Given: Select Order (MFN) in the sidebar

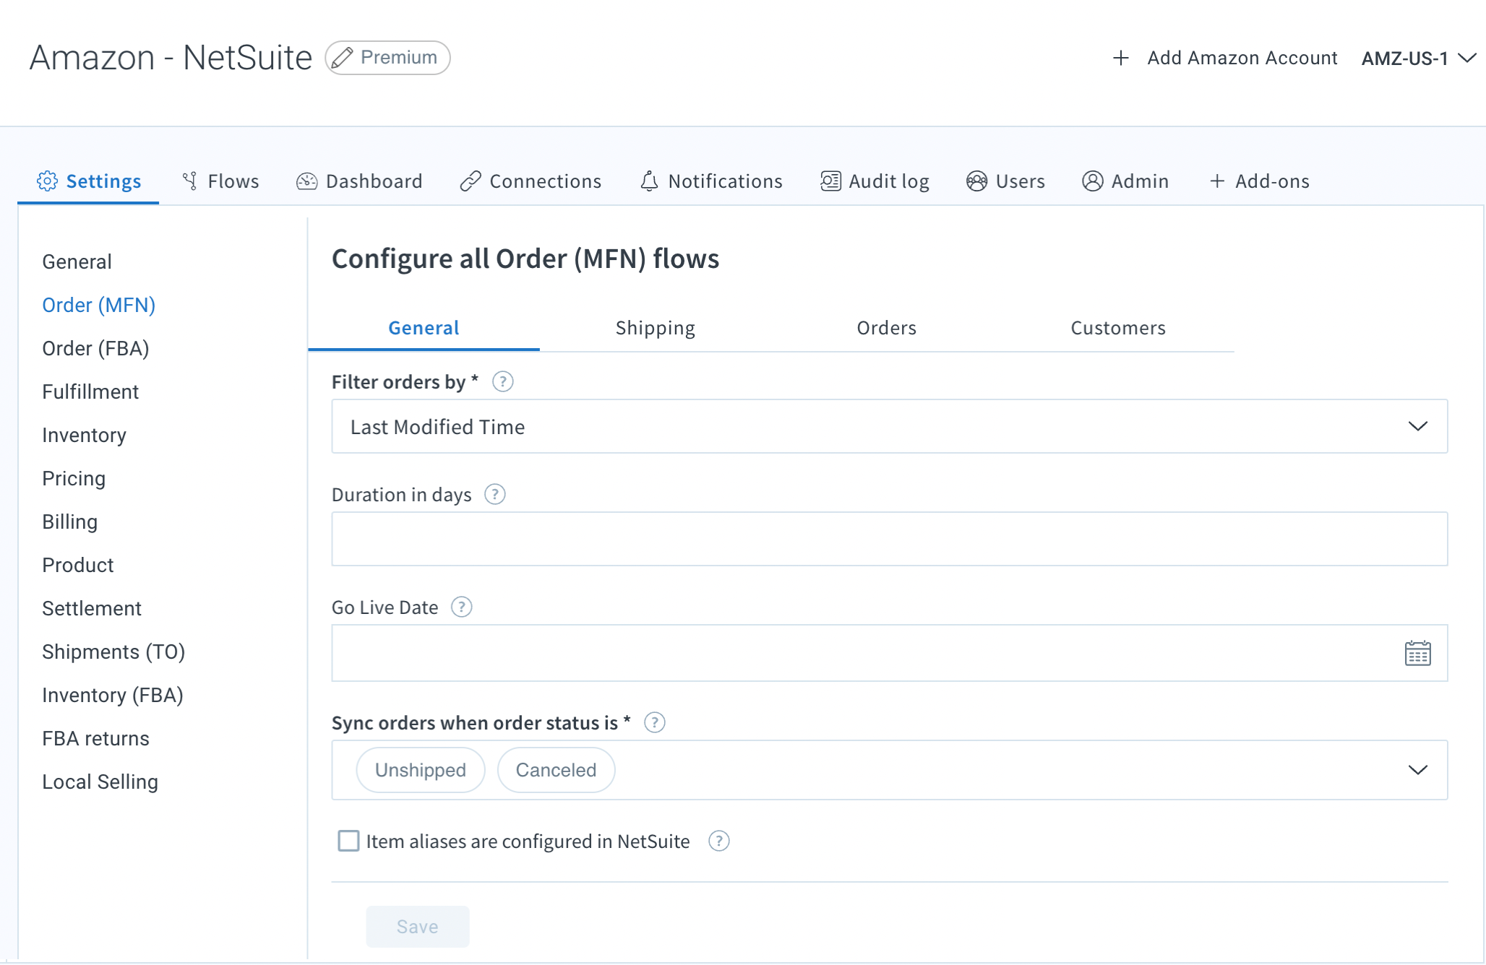Looking at the screenshot, I should pos(99,305).
